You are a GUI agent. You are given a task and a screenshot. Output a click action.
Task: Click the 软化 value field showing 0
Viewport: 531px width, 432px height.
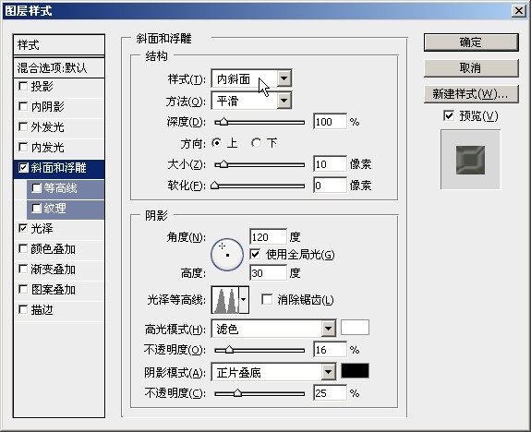(x=331, y=186)
